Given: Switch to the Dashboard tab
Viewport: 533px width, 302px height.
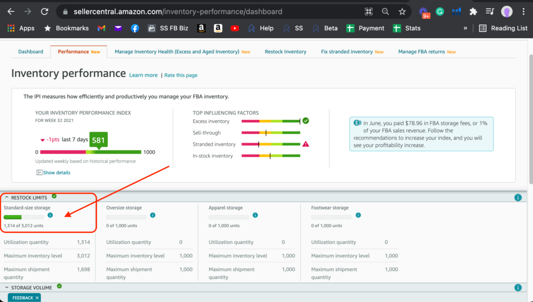Looking at the screenshot, I should click(31, 52).
